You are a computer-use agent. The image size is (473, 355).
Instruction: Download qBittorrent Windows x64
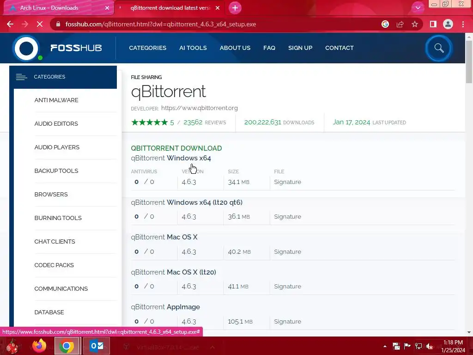pos(171,158)
